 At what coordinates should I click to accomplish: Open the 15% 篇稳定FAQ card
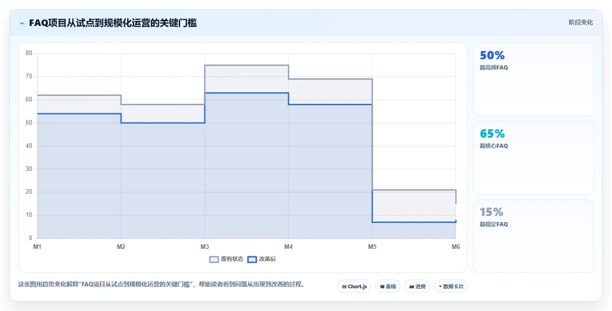[x=533, y=236]
